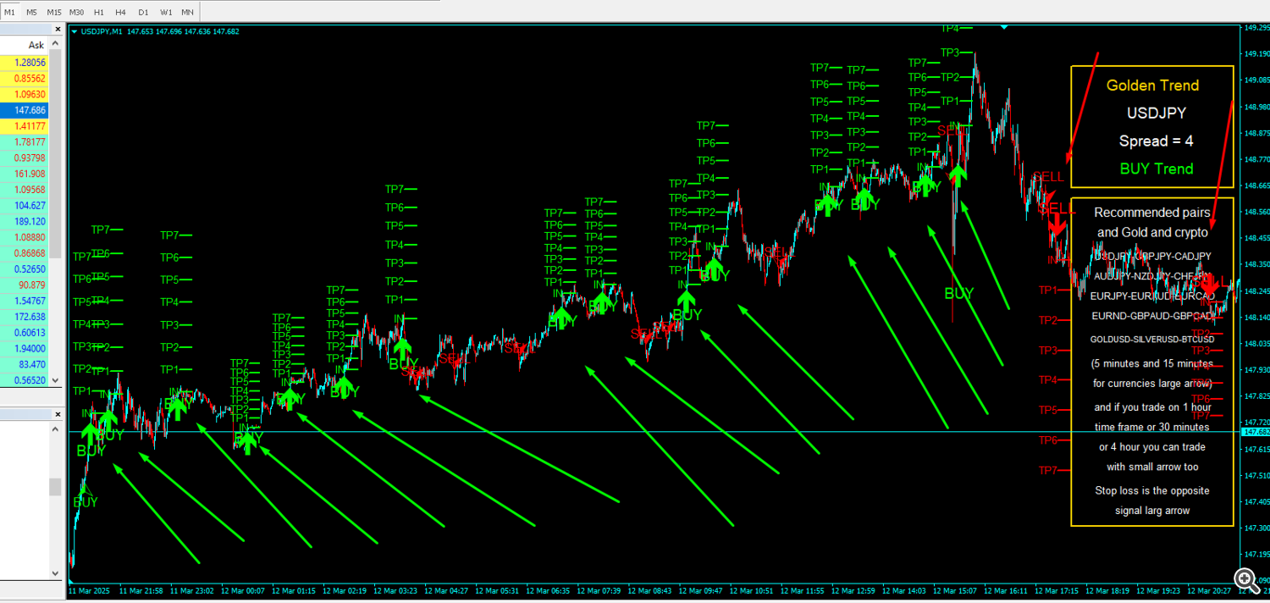Choose the MN monthly timeframe
Image resolution: width=1270 pixels, height=603 pixels.
tap(187, 12)
